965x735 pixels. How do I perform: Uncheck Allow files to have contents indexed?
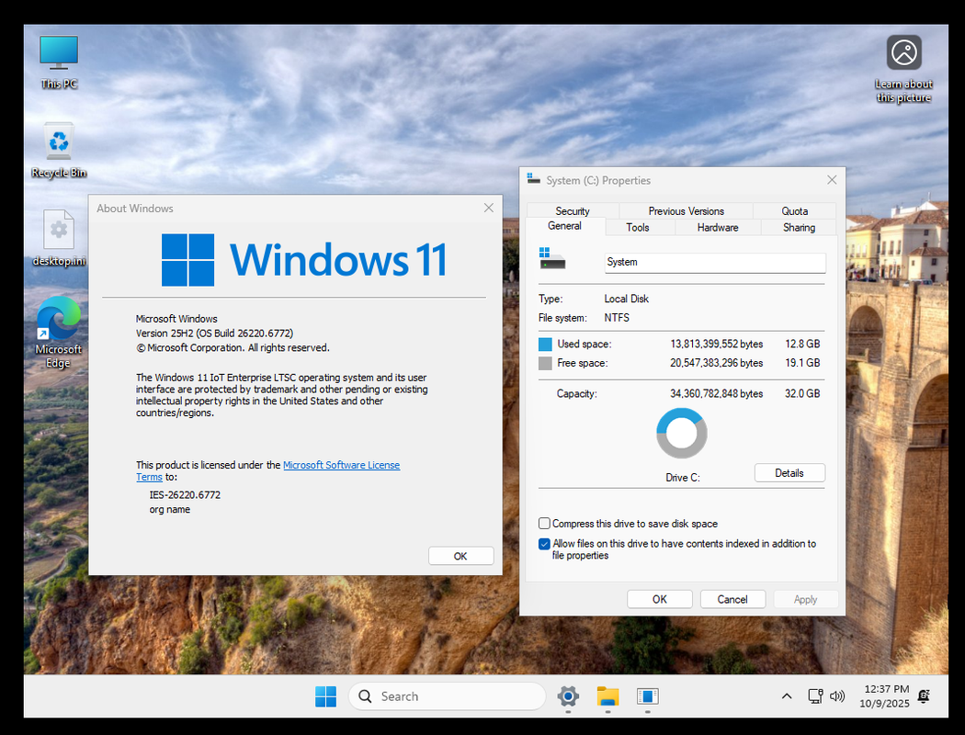point(544,544)
